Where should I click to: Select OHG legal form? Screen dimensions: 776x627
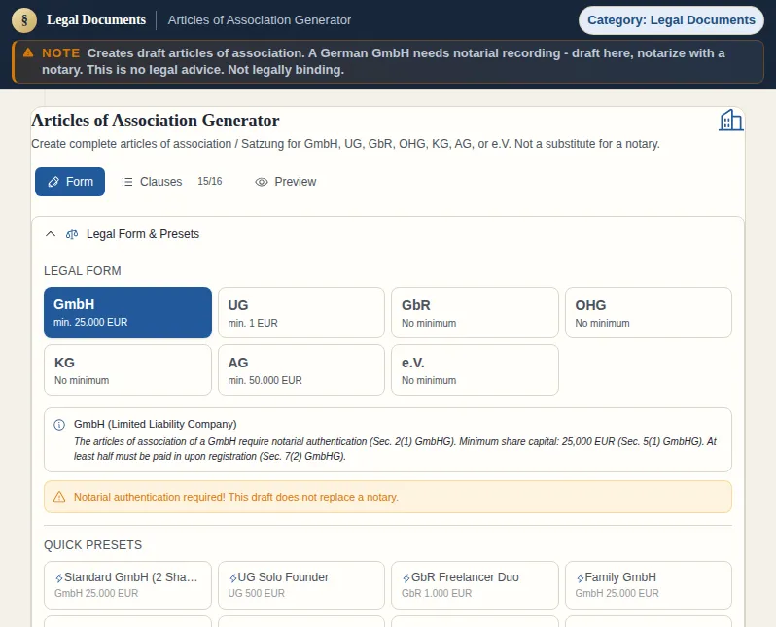(x=649, y=313)
